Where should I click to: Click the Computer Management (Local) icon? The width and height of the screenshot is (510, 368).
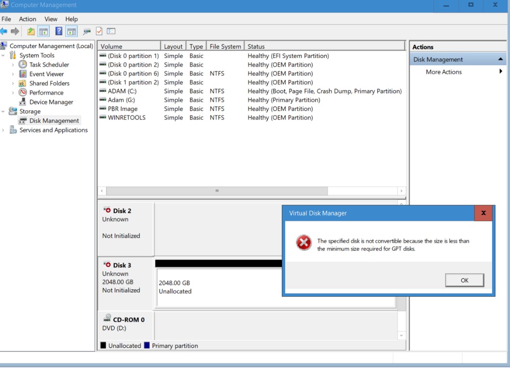[x=4, y=46]
